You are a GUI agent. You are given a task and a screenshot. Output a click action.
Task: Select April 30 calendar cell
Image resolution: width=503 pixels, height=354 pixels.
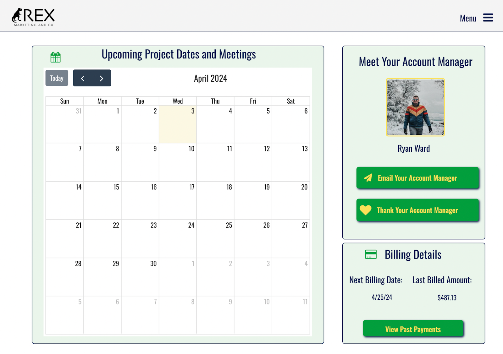(140, 277)
